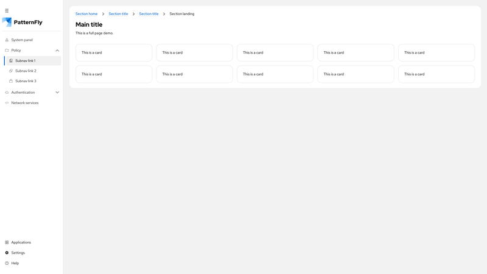The image size is (487, 274).
Task: Click the Applications grid icon
Action: pos(7,242)
